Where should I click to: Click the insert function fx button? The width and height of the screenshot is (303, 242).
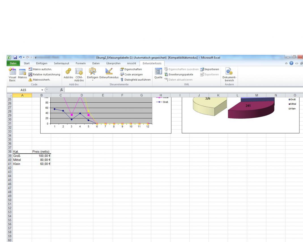click(61, 90)
